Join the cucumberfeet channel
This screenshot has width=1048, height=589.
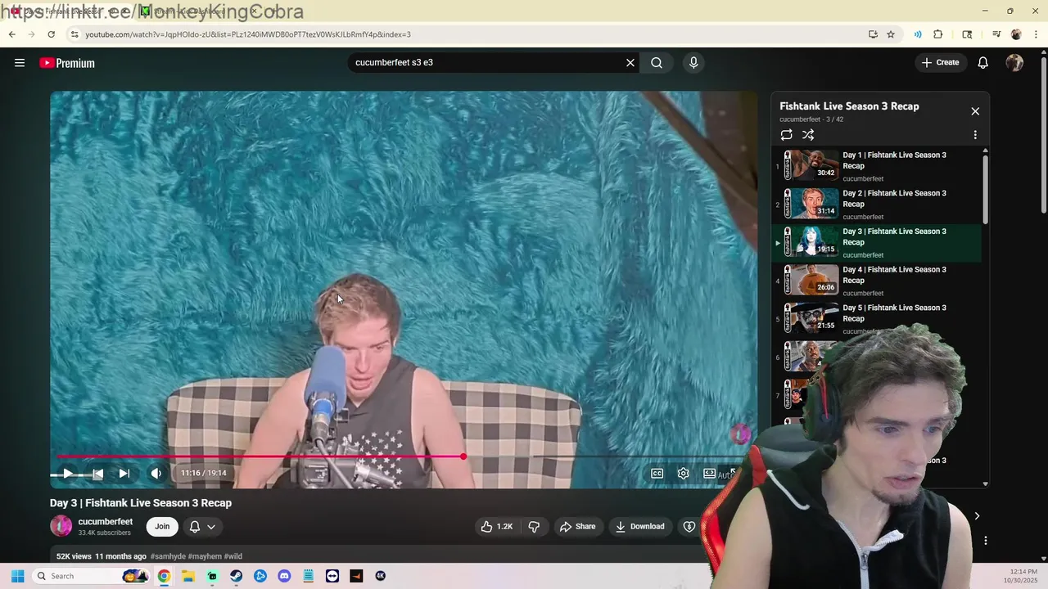click(x=162, y=526)
